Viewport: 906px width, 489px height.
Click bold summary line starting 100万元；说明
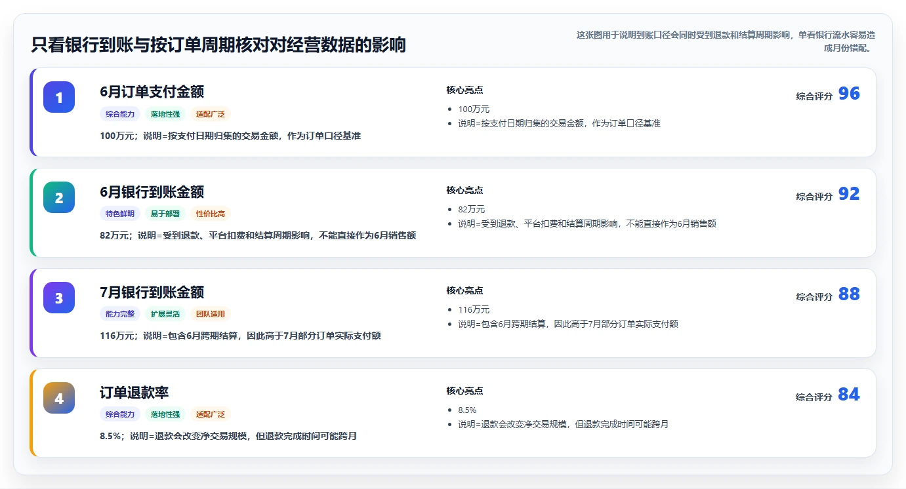[230, 136]
